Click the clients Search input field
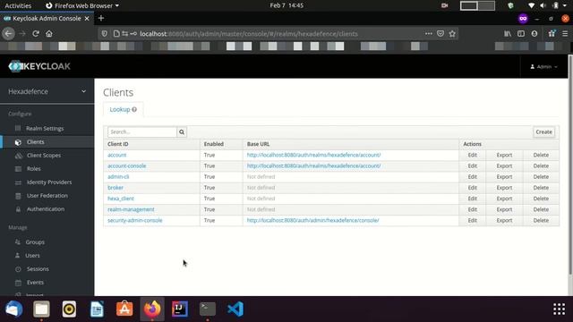This screenshot has width=573, height=322. click(x=142, y=131)
